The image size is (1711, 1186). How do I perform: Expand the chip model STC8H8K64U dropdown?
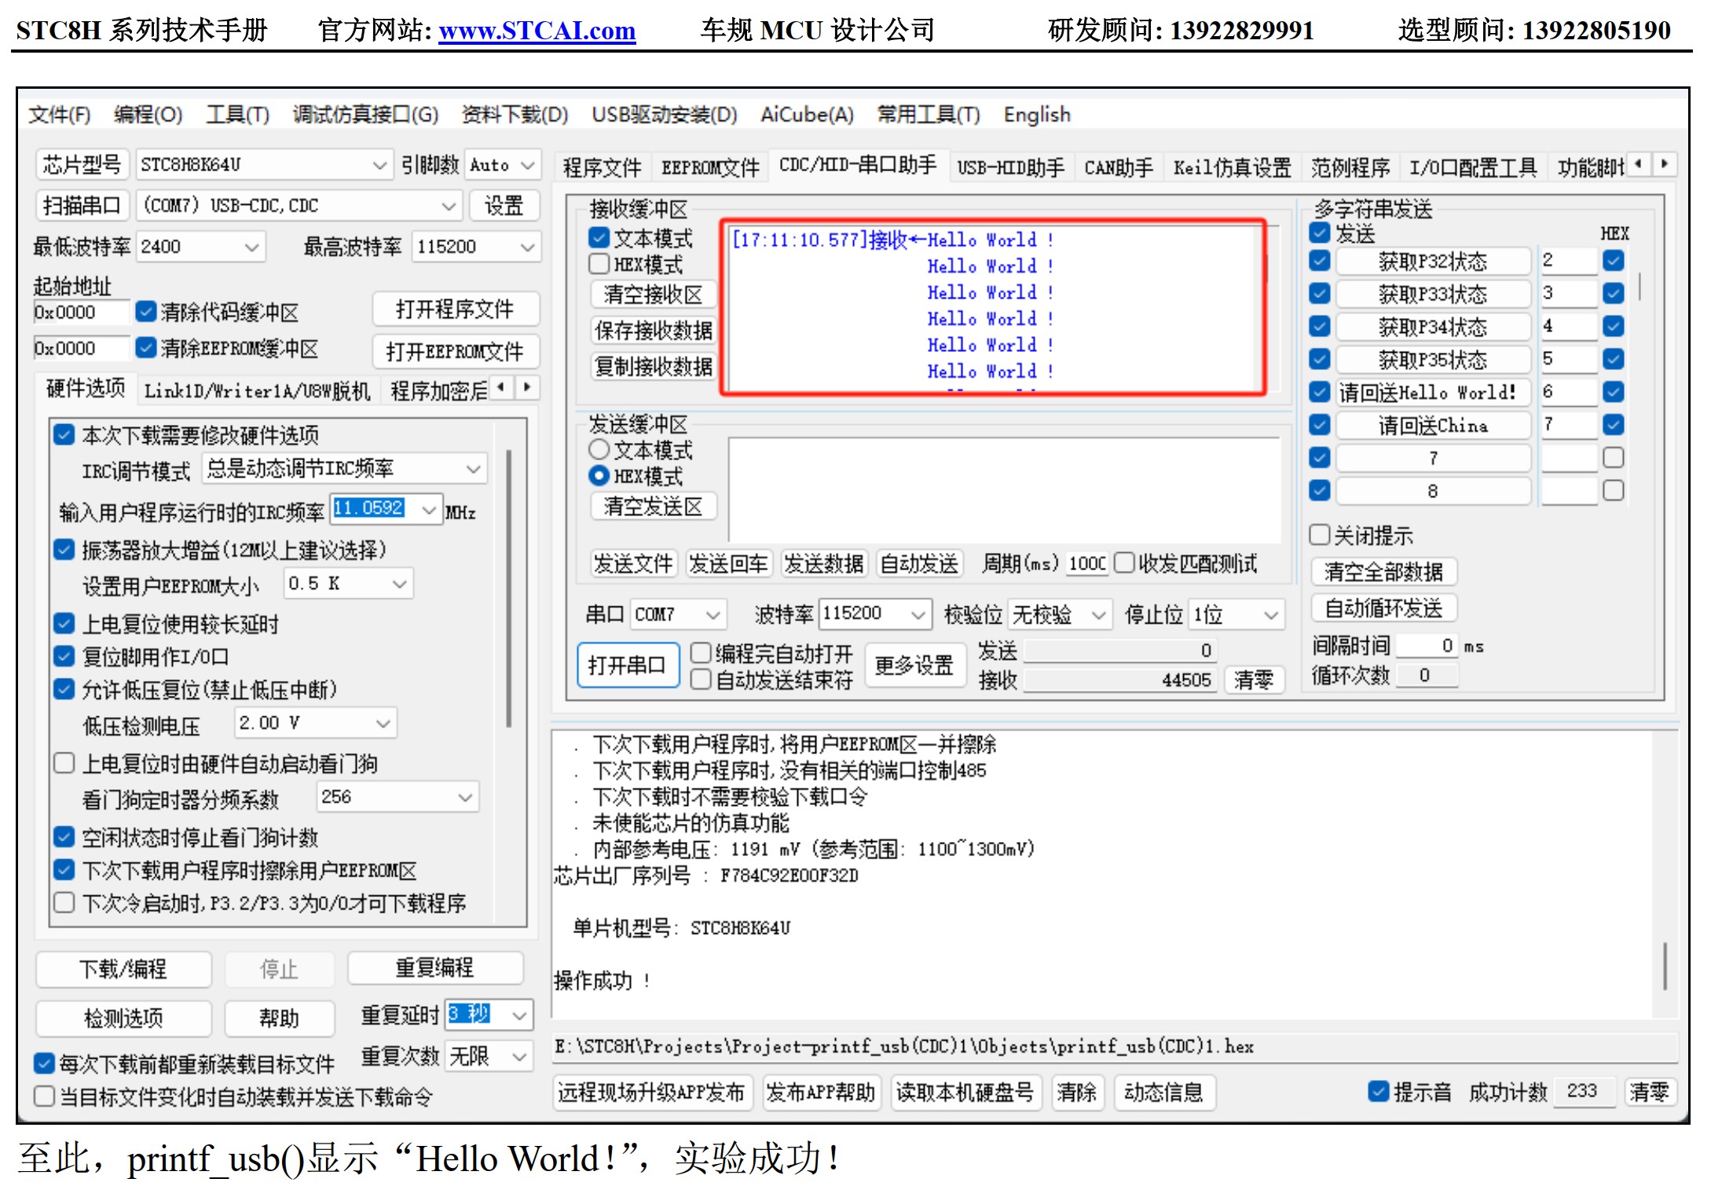coord(379,166)
